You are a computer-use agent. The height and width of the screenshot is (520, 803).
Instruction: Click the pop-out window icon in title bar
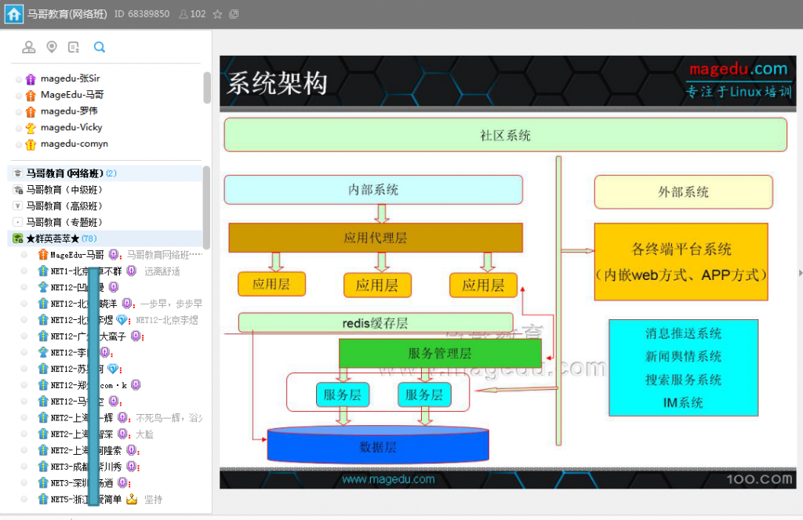tap(233, 14)
